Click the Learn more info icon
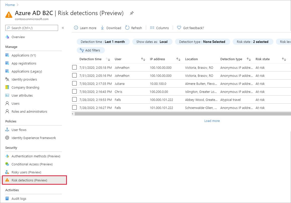 tap(76, 28)
